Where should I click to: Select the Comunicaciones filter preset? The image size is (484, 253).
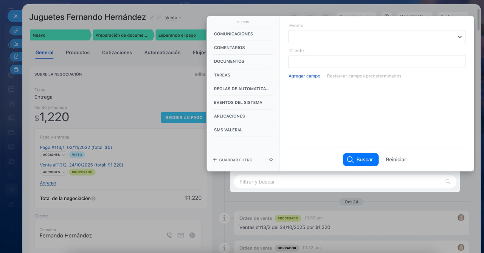tap(233, 34)
